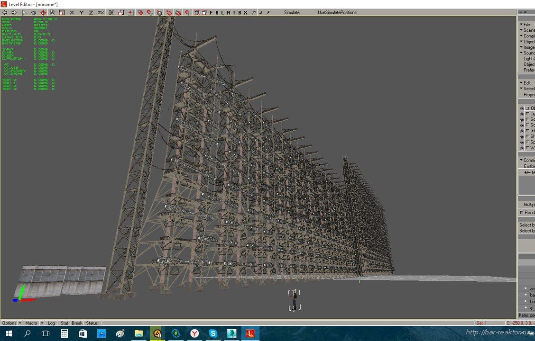Viewport: 535px width, 341px height.
Task: Toggle the eye icon on the Glow row
Action: 522,131
